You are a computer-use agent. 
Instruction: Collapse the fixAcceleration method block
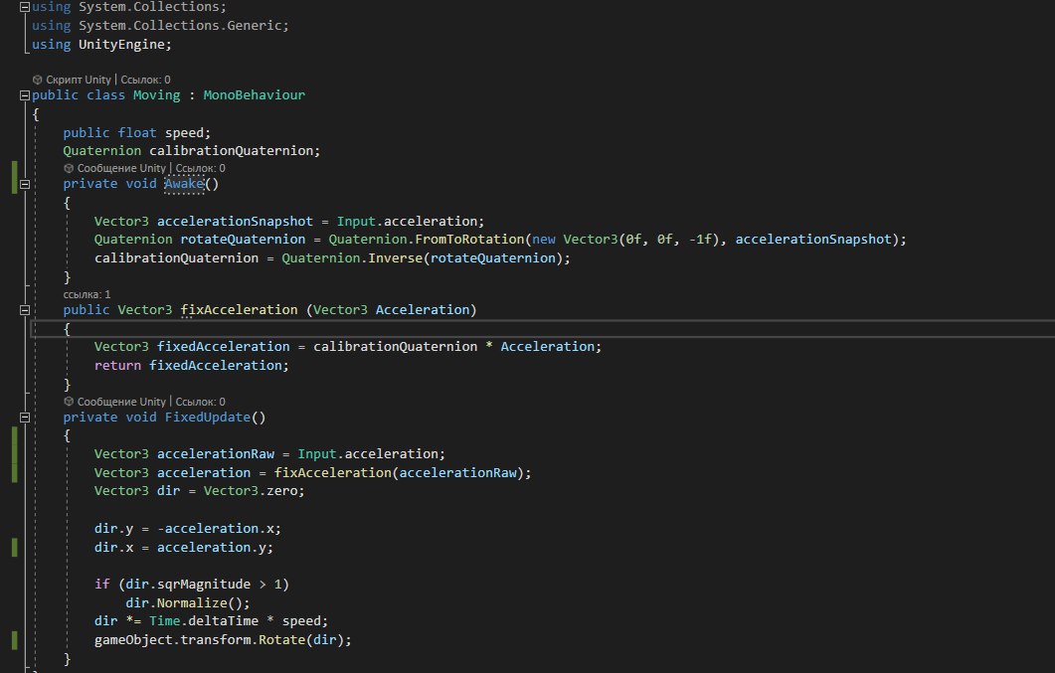(x=25, y=310)
